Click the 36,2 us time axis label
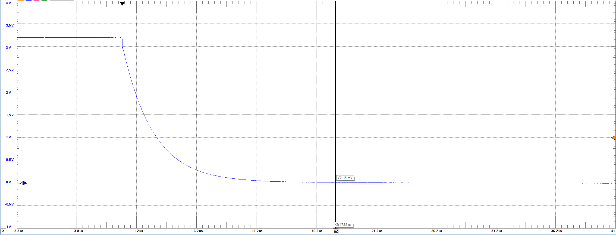Screen dimensions: 616x235 click(556, 231)
